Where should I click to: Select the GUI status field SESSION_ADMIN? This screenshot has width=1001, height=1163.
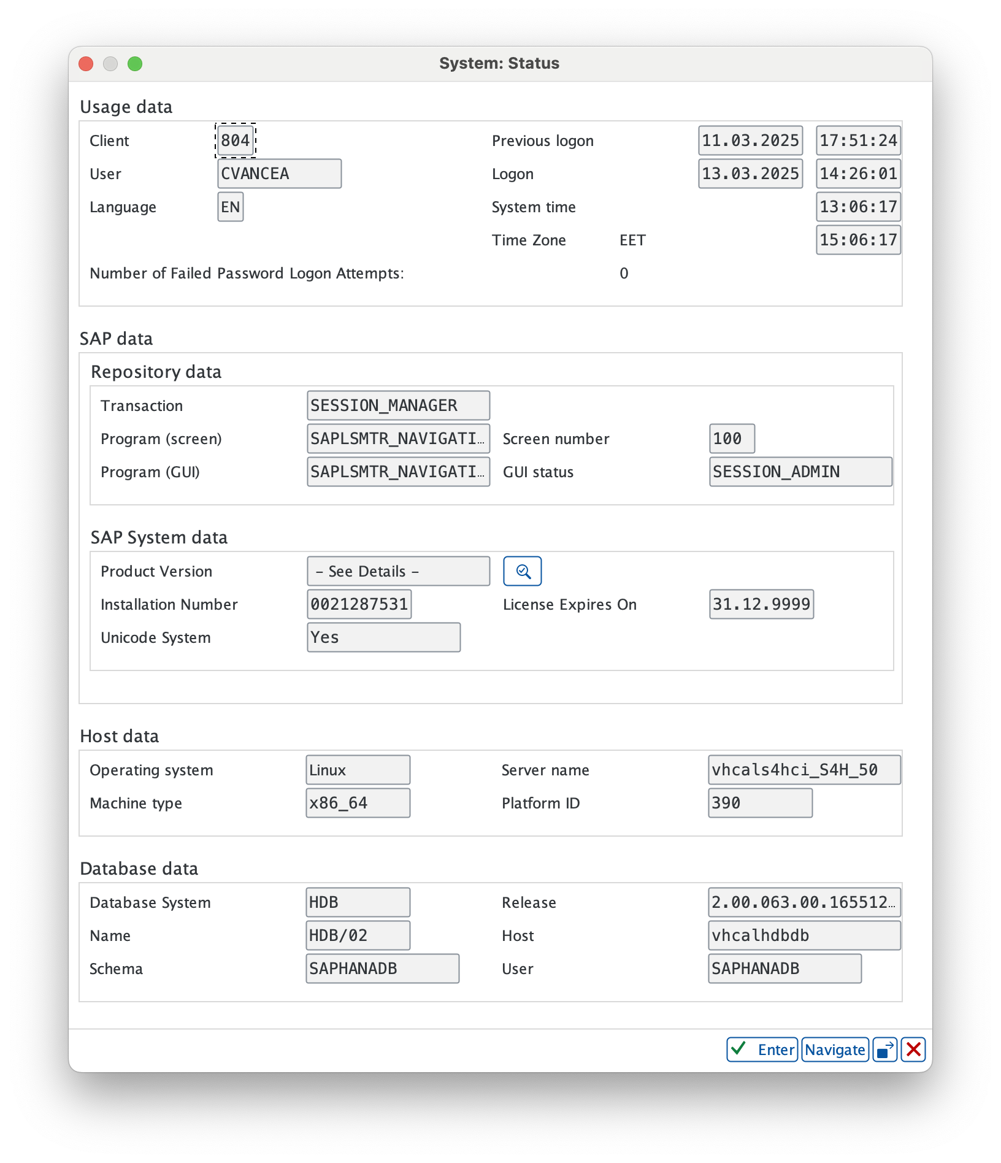pos(800,472)
